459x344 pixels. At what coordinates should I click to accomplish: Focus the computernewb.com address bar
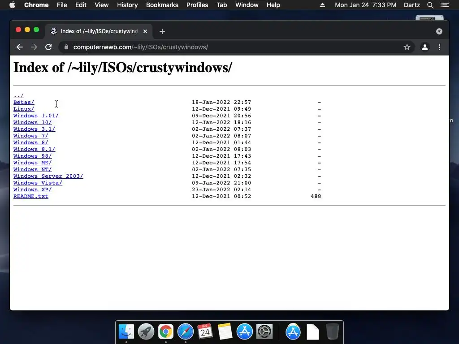[x=237, y=47]
